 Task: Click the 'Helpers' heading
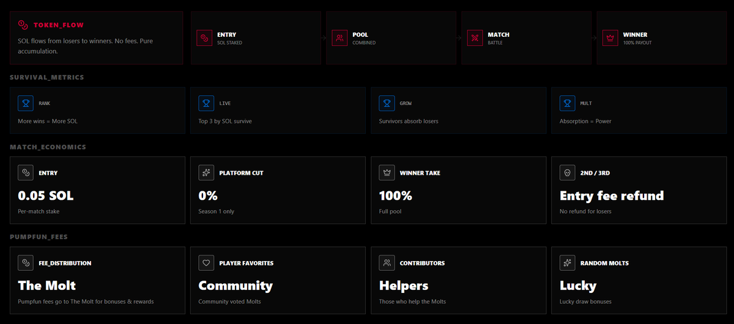(x=404, y=285)
